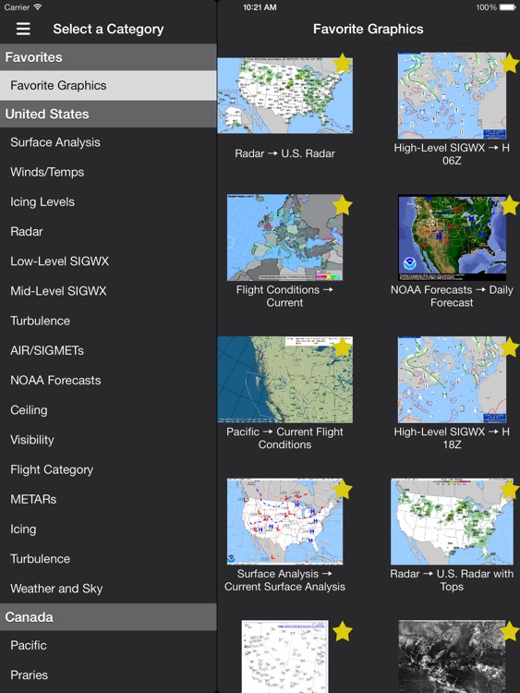The height and width of the screenshot is (693, 520).
Task: Open the white station-plot chart thumbnail
Action: click(285, 656)
